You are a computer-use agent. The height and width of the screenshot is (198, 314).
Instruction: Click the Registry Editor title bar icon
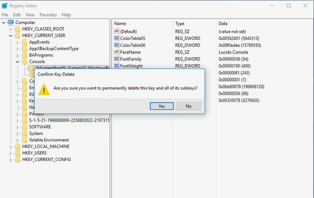[x=5, y=6]
